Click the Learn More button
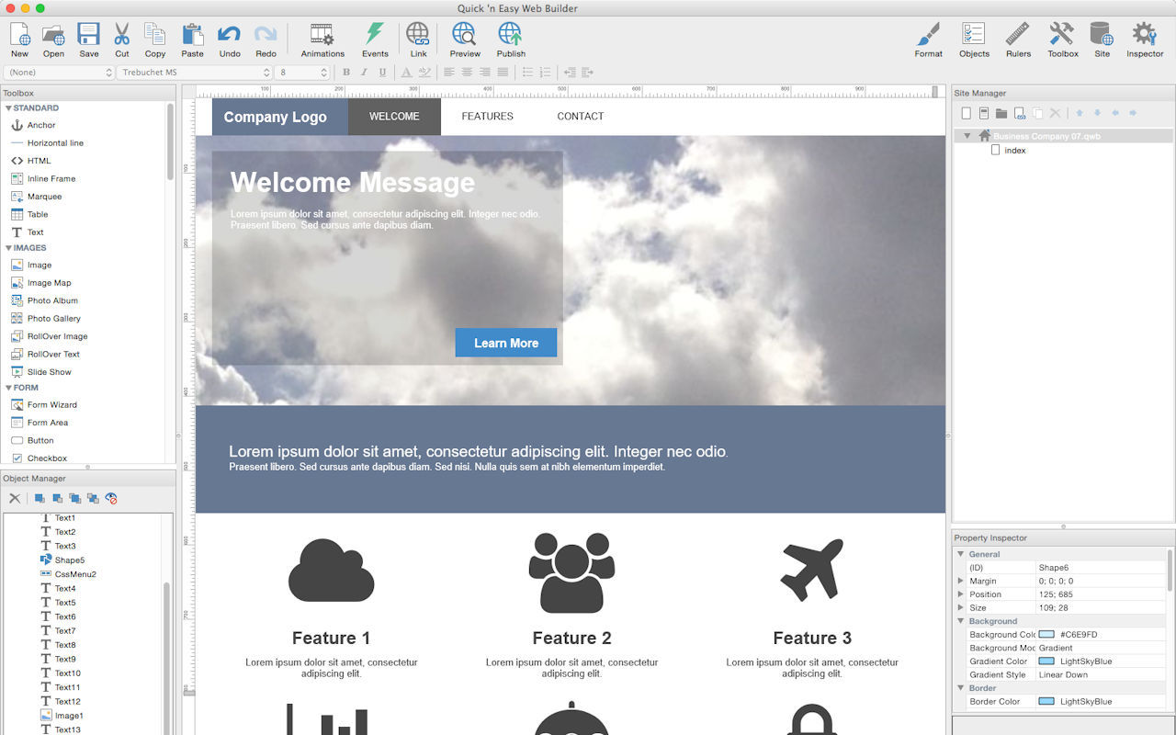The height and width of the screenshot is (735, 1176). [x=505, y=343]
